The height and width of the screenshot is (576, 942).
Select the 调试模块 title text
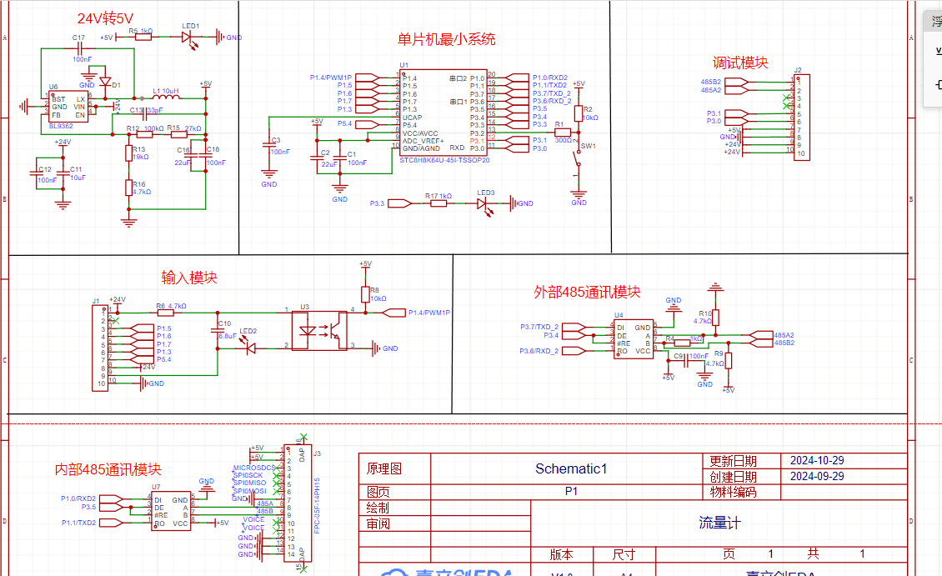tap(740, 63)
